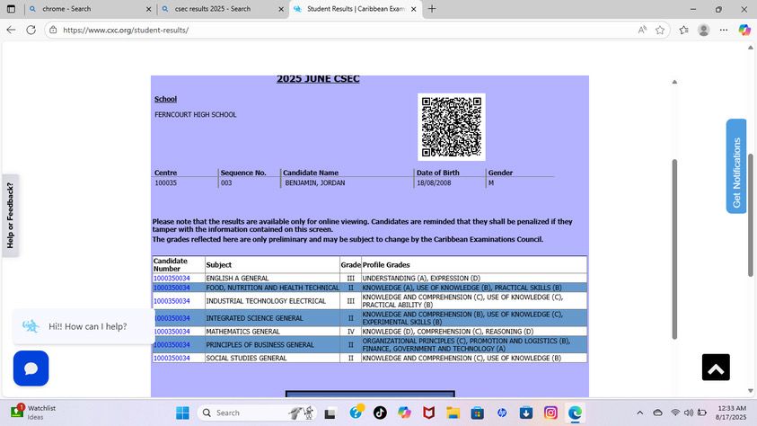The width and height of the screenshot is (757, 426).
Task: Open the HP app from taskbar
Action: (502, 413)
